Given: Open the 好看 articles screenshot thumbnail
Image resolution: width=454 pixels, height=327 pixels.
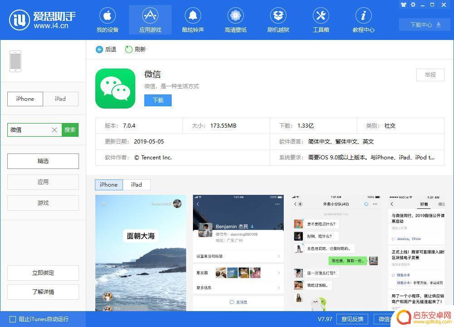Looking at the screenshot, I should coord(416,253).
